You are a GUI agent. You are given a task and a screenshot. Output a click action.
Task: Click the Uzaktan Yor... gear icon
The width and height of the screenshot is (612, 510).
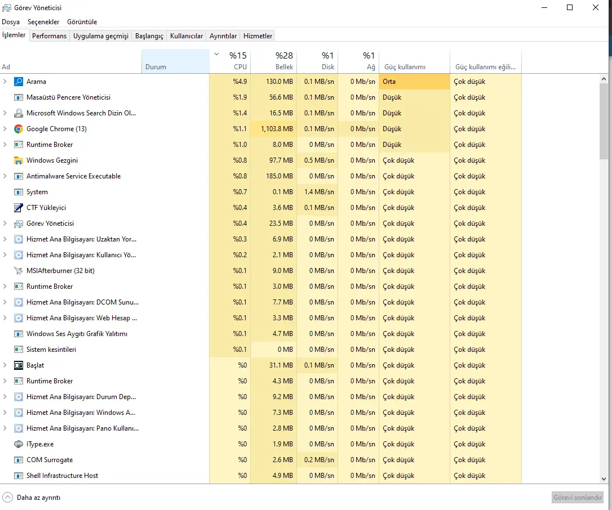coord(19,239)
